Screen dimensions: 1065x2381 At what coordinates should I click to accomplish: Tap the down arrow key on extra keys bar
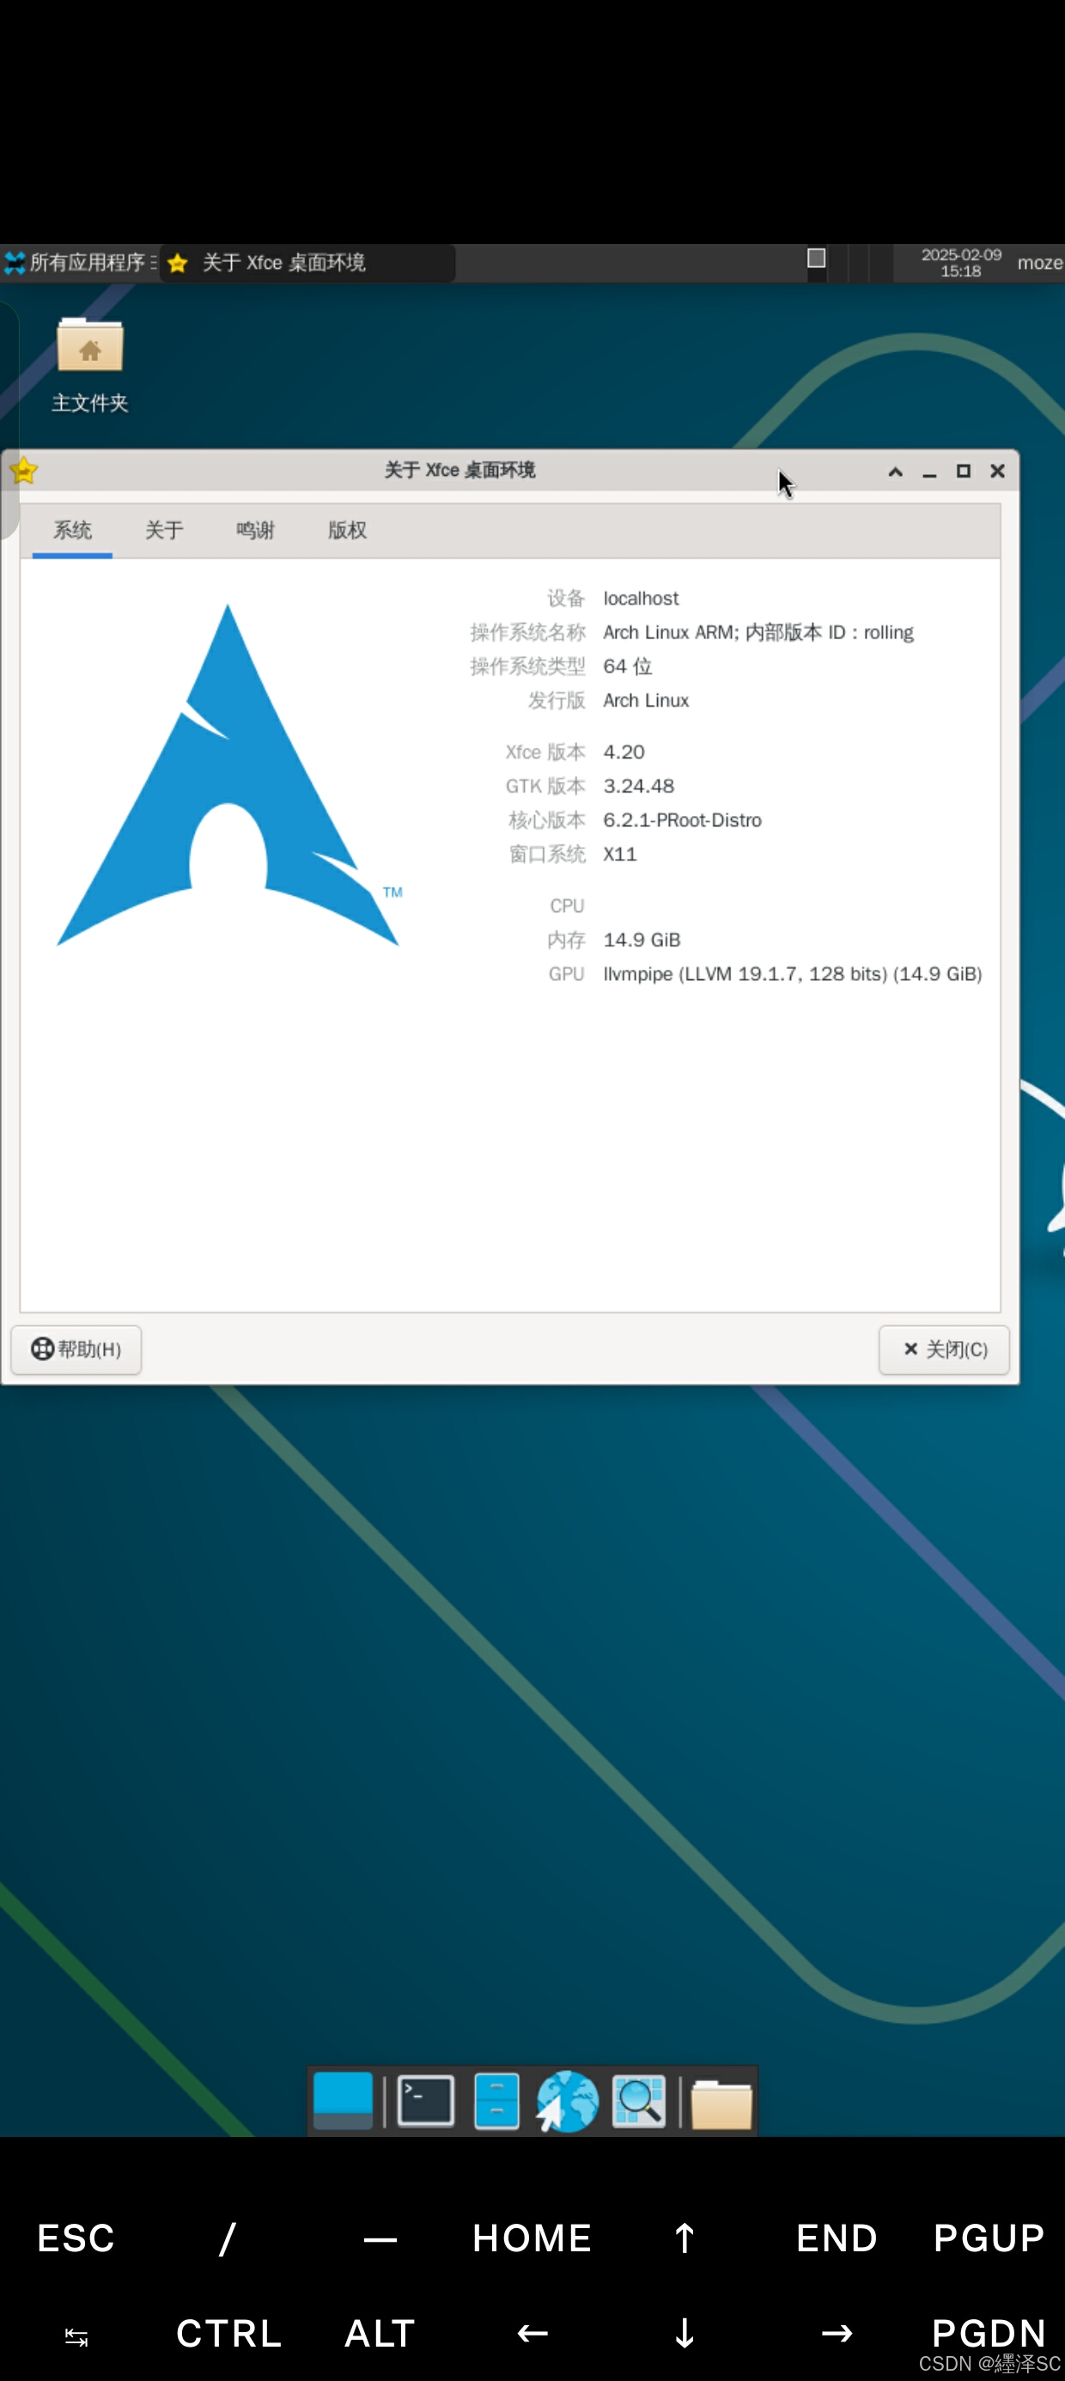pyautogui.click(x=685, y=2334)
